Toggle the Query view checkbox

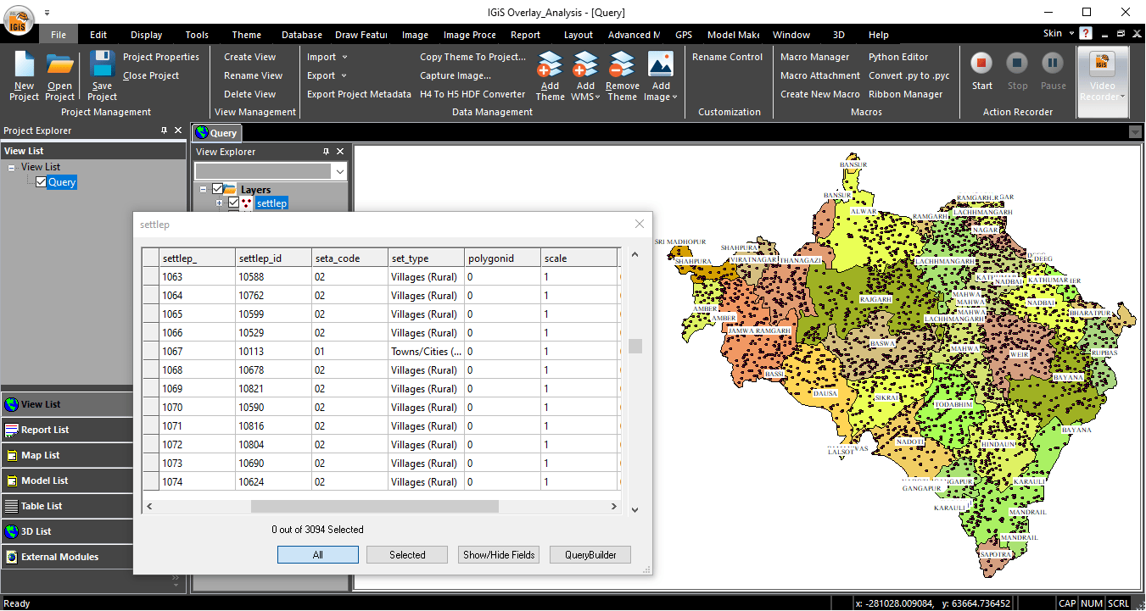pyautogui.click(x=41, y=181)
